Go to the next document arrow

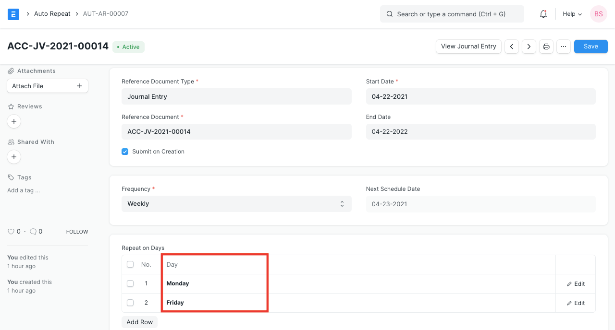point(529,47)
